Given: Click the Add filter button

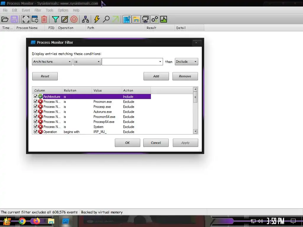Looking at the screenshot, I should click(x=156, y=76).
